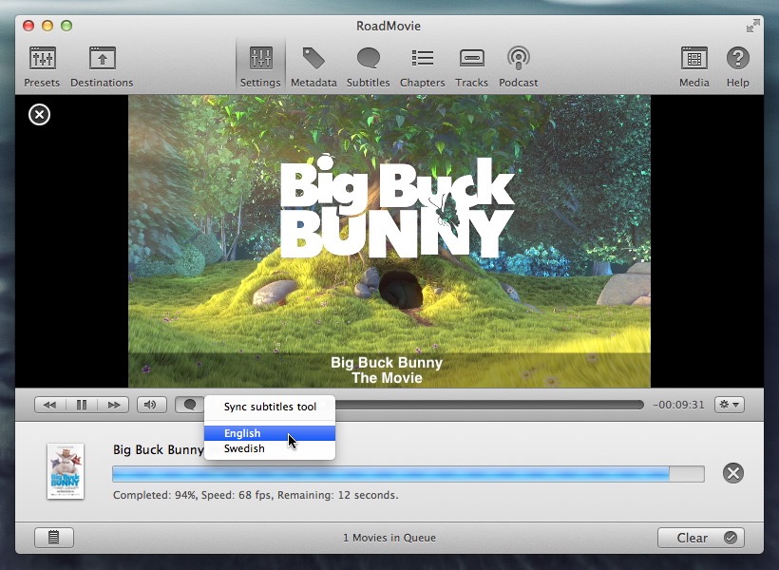
Task: Expand the gear action dropdown
Action: [x=730, y=405]
